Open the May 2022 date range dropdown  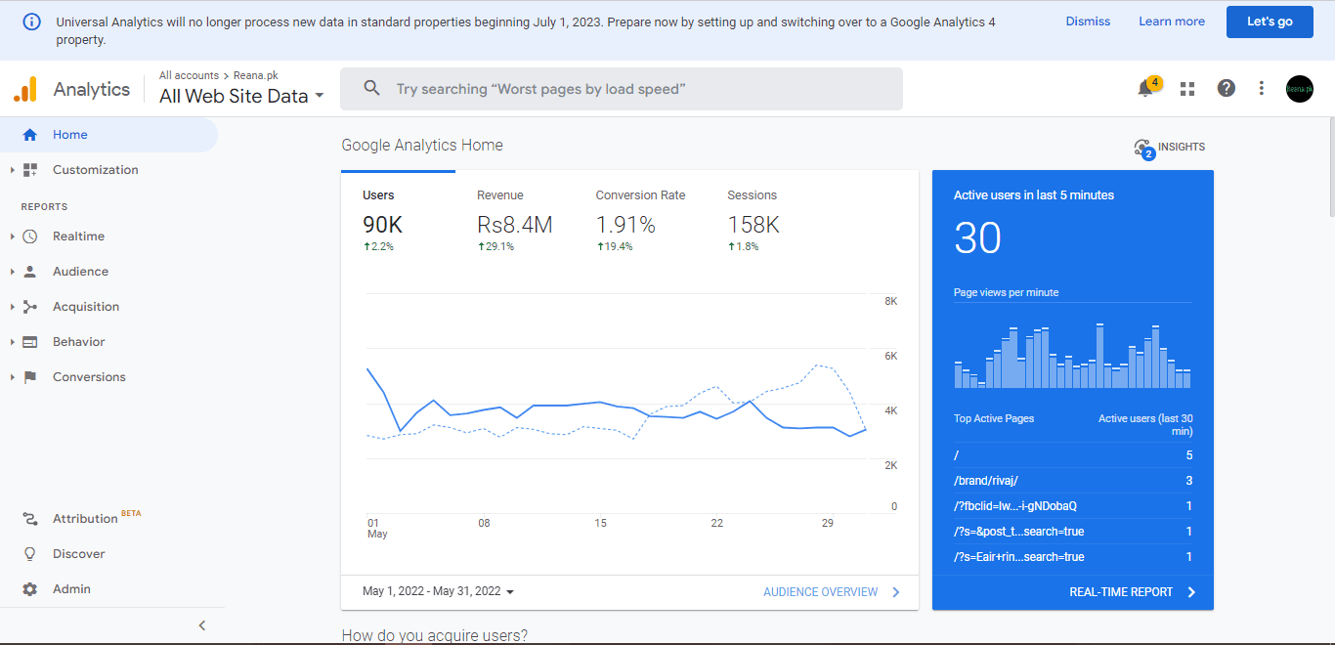(x=438, y=591)
